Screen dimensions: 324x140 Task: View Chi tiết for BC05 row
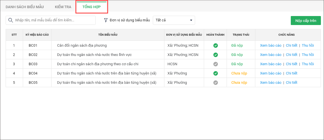coord(291,83)
